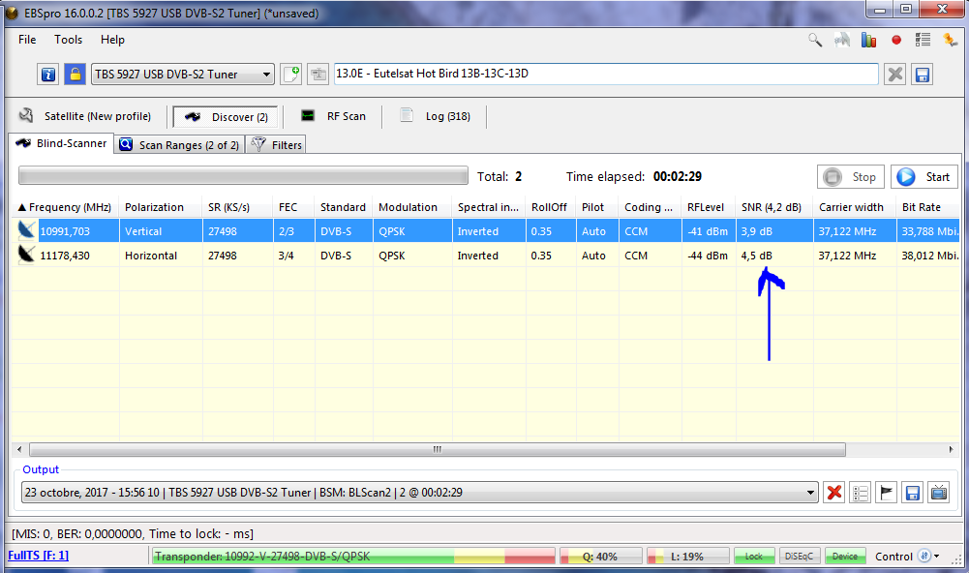969x573 pixels.
Task: Click the blue info icon
Action: coord(48,75)
